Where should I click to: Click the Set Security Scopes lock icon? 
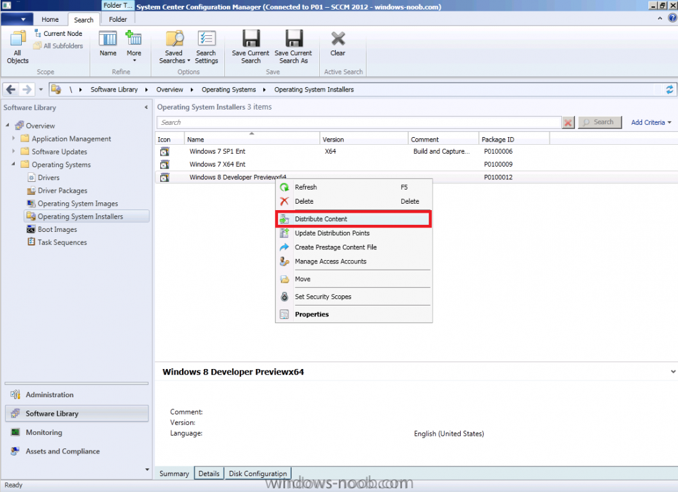click(284, 297)
